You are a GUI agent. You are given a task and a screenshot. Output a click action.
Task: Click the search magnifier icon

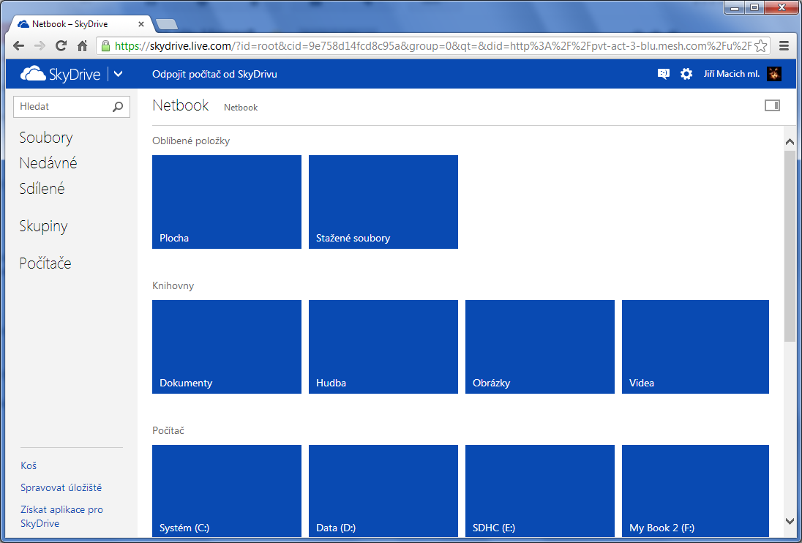[x=118, y=107]
